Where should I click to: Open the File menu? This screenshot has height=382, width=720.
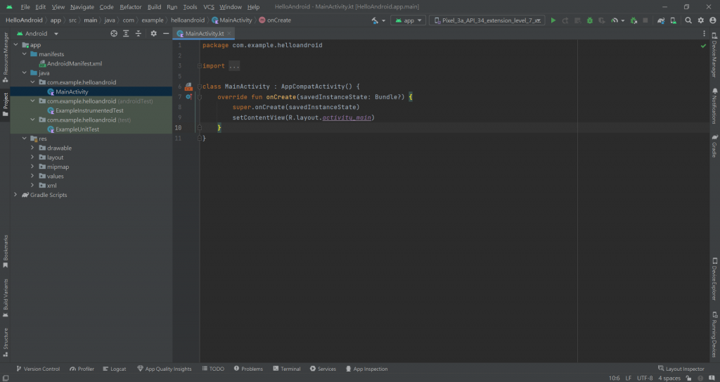[25, 7]
